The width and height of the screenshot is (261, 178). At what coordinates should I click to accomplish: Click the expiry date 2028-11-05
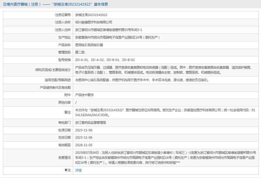pos(84,145)
